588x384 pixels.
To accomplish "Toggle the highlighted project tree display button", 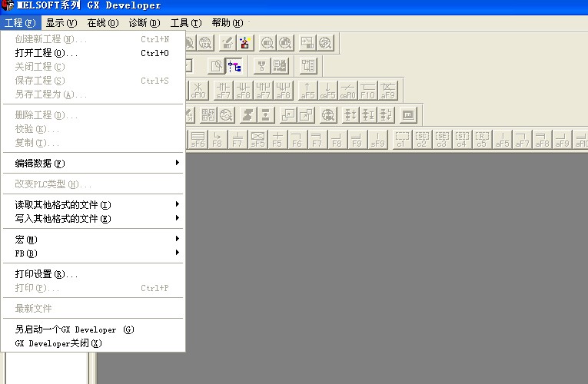I will coord(234,66).
